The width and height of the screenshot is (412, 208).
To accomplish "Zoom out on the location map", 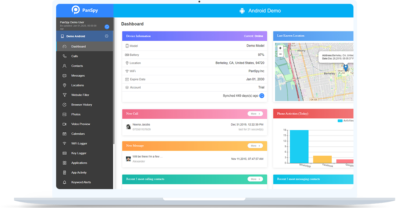I will click(x=281, y=54).
